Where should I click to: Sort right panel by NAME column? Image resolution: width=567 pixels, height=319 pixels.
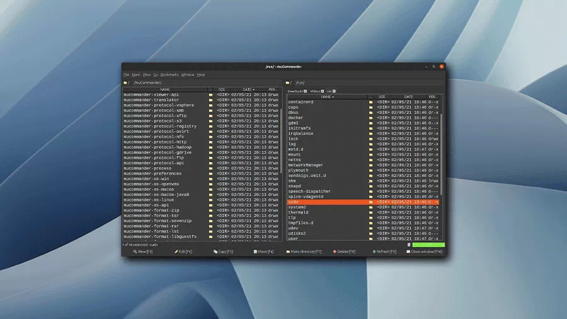(327, 97)
